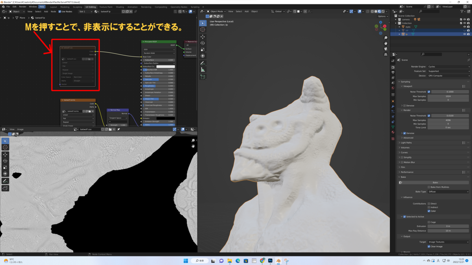Open the File menu
Screen dimensions: 472x265
(x=8, y=7)
